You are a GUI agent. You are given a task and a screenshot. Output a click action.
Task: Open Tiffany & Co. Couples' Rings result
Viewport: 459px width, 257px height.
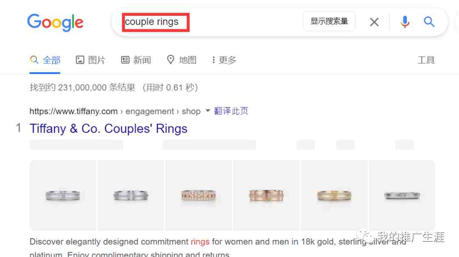(x=108, y=128)
